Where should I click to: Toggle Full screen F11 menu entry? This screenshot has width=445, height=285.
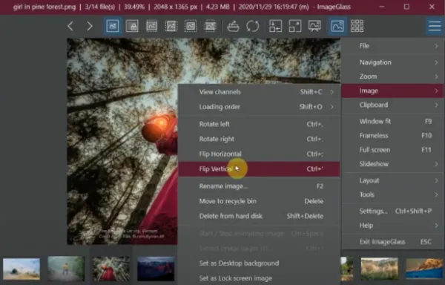pyautogui.click(x=393, y=150)
